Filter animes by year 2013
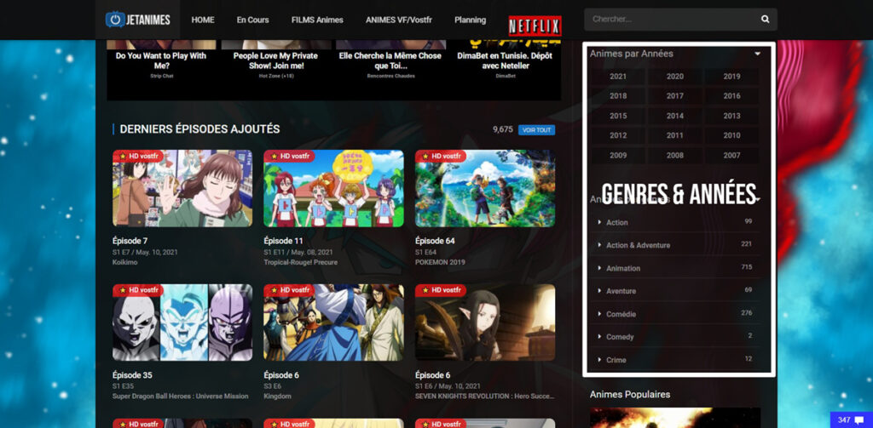The image size is (873, 428). click(x=732, y=117)
